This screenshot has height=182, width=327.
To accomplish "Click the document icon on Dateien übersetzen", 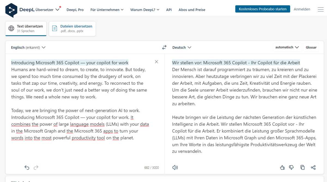I will [55, 28].
